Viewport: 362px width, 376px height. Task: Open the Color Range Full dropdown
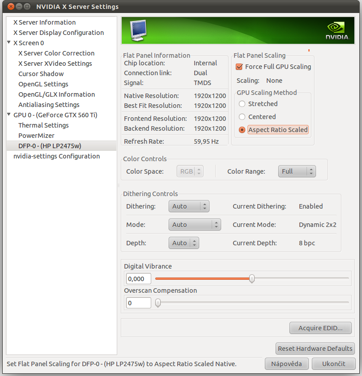pos(297,171)
